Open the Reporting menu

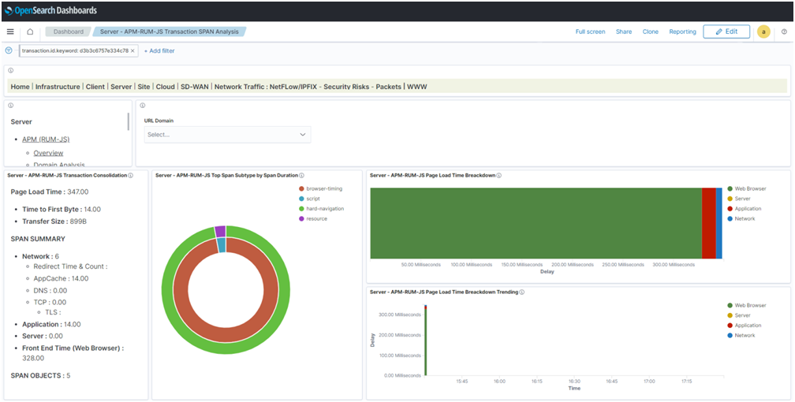[682, 32]
